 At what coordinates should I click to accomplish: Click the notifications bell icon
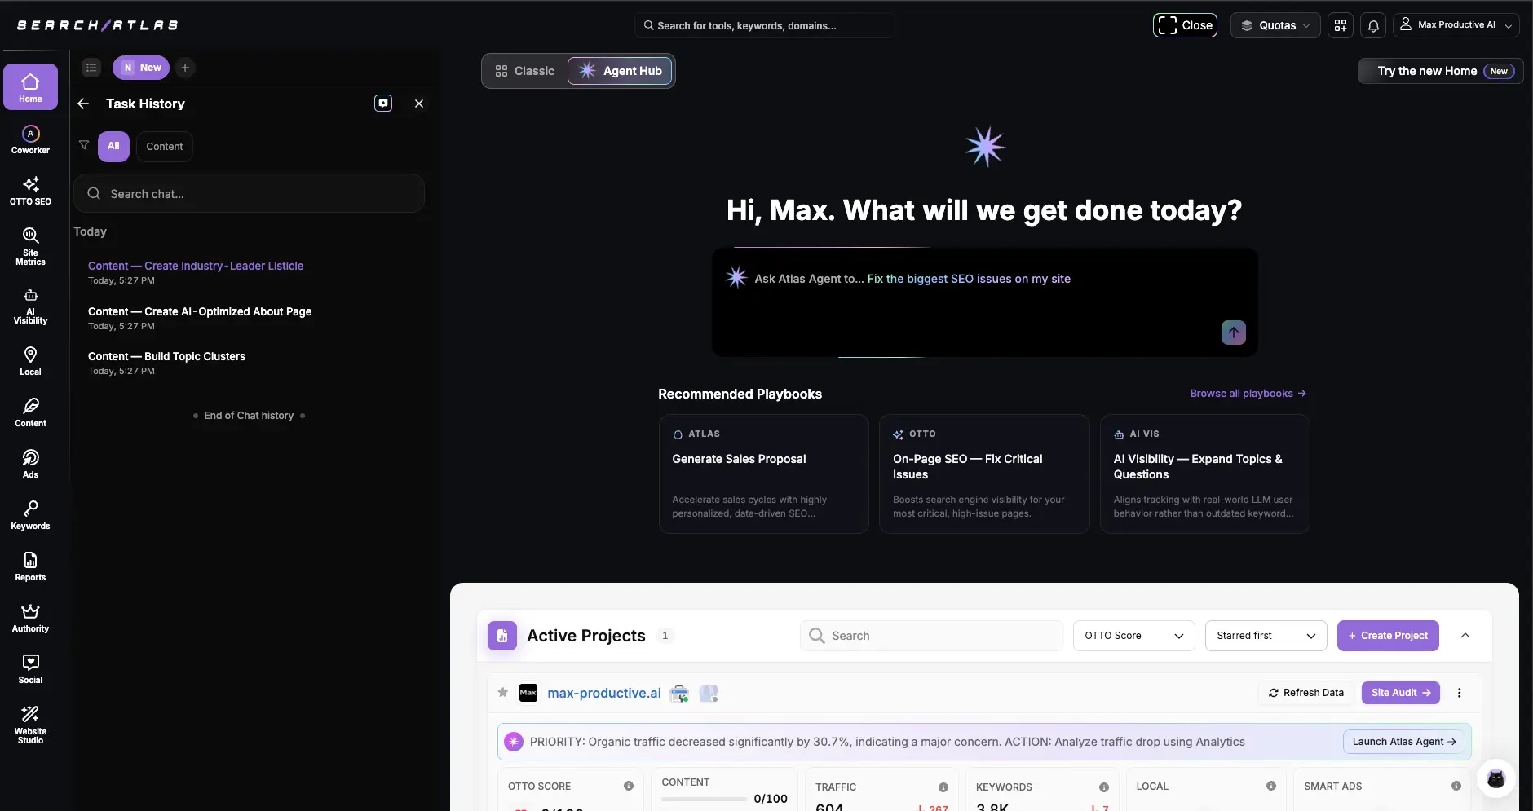pyautogui.click(x=1373, y=25)
